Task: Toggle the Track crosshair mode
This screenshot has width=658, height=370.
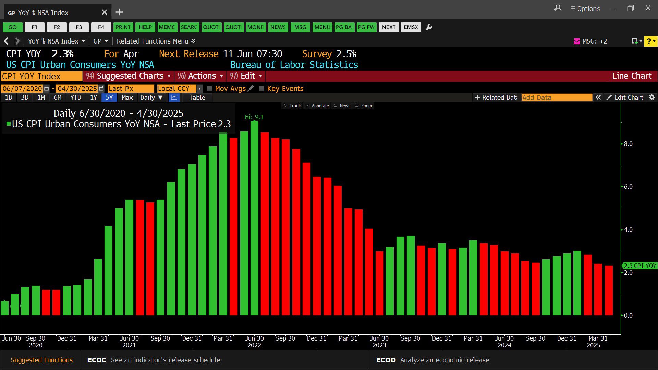Action: (x=292, y=106)
